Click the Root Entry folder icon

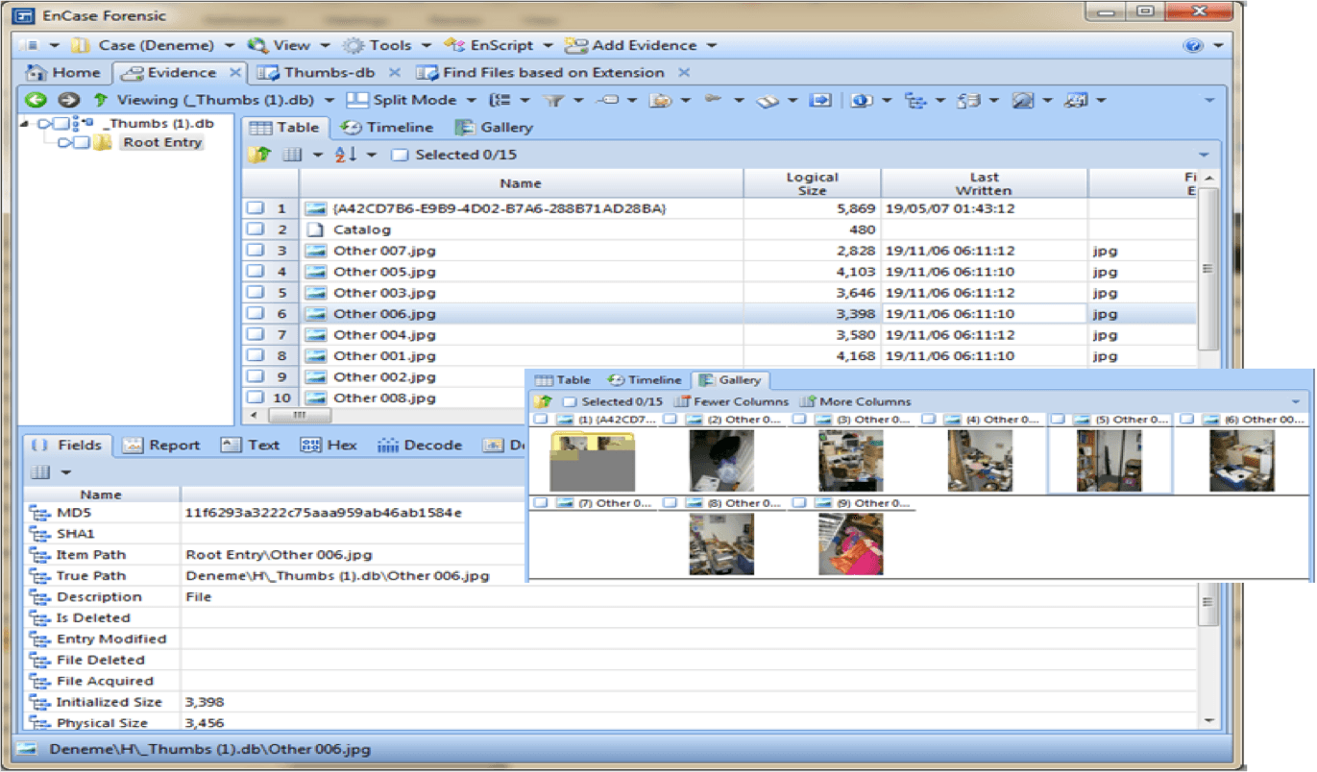pos(102,143)
